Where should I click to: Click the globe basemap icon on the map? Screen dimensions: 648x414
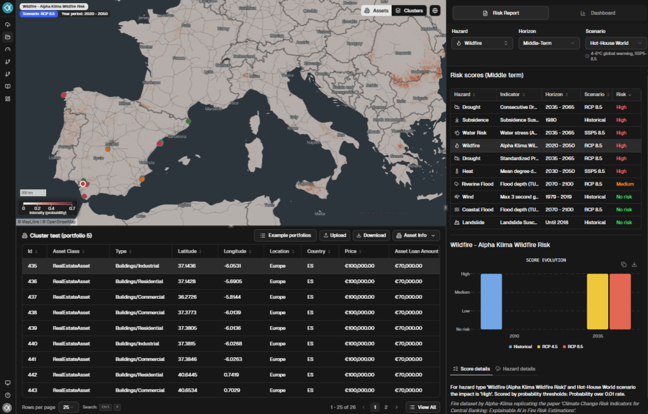coord(435,11)
